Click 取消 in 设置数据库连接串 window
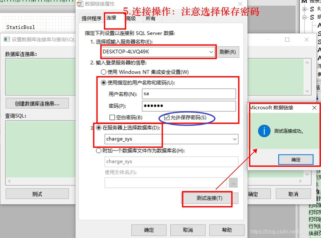The height and width of the screenshot is (238, 321). tap(293, 194)
